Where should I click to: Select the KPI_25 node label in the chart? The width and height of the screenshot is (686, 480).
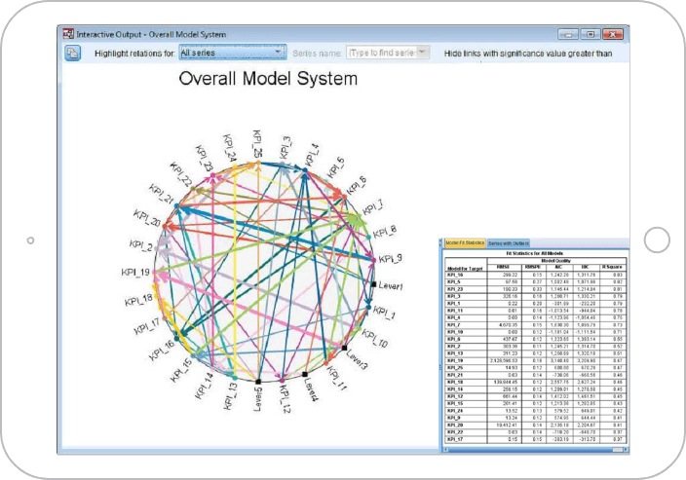(x=257, y=144)
